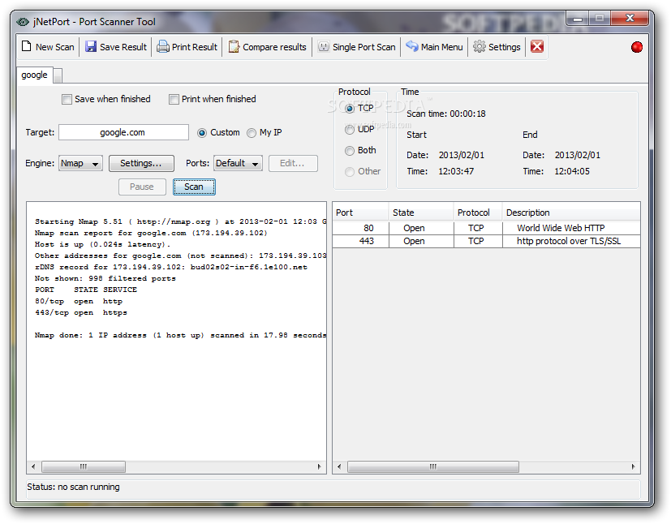Switch to the google scan tab
Image resolution: width=671 pixels, height=524 pixels.
35,75
